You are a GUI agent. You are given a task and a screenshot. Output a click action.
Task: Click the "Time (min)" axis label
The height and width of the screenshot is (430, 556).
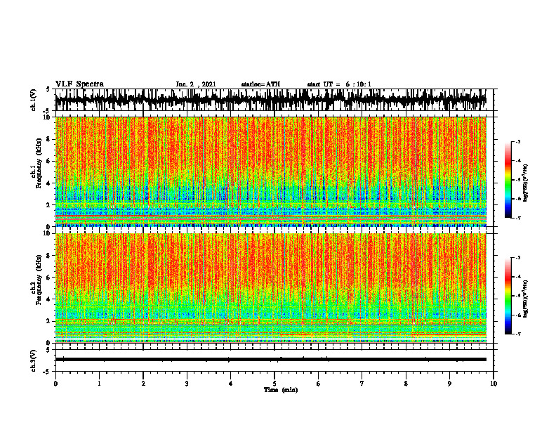coord(281,390)
